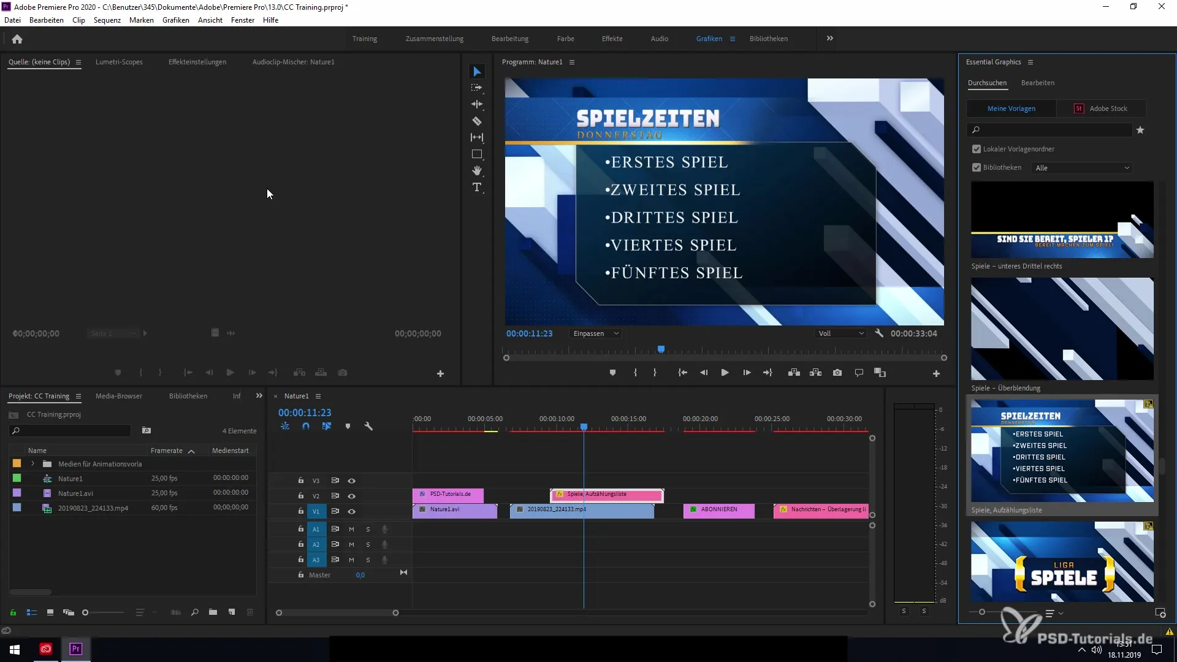
Task: Click New Item icon in Project panel
Action: (232, 612)
